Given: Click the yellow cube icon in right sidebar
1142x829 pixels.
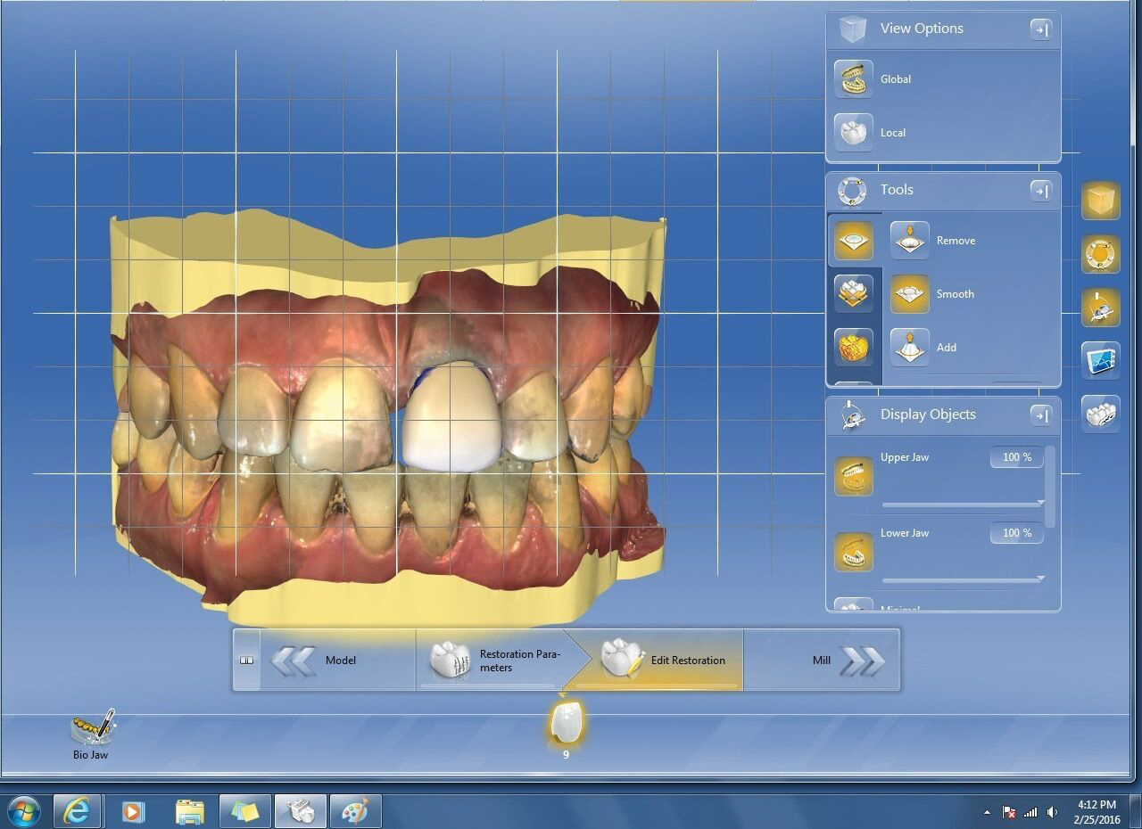Looking at the screenshot, I should coord(1100,201).
